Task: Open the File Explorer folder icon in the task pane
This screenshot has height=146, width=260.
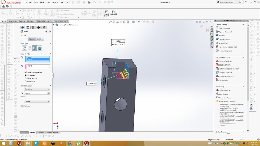Action: coord(212,34)
